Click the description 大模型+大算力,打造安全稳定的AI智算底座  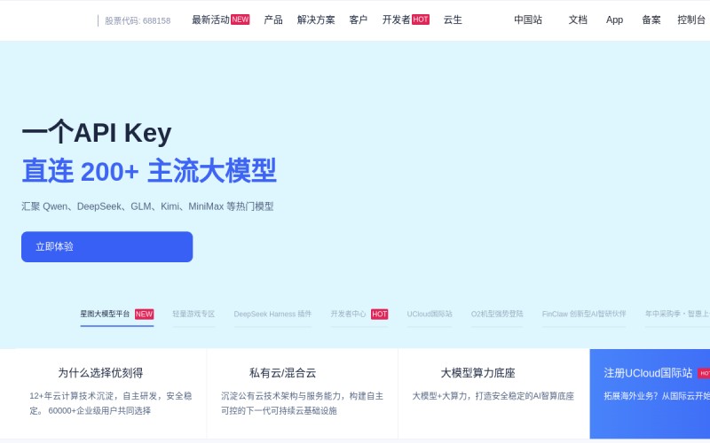[x=493, y=396]
